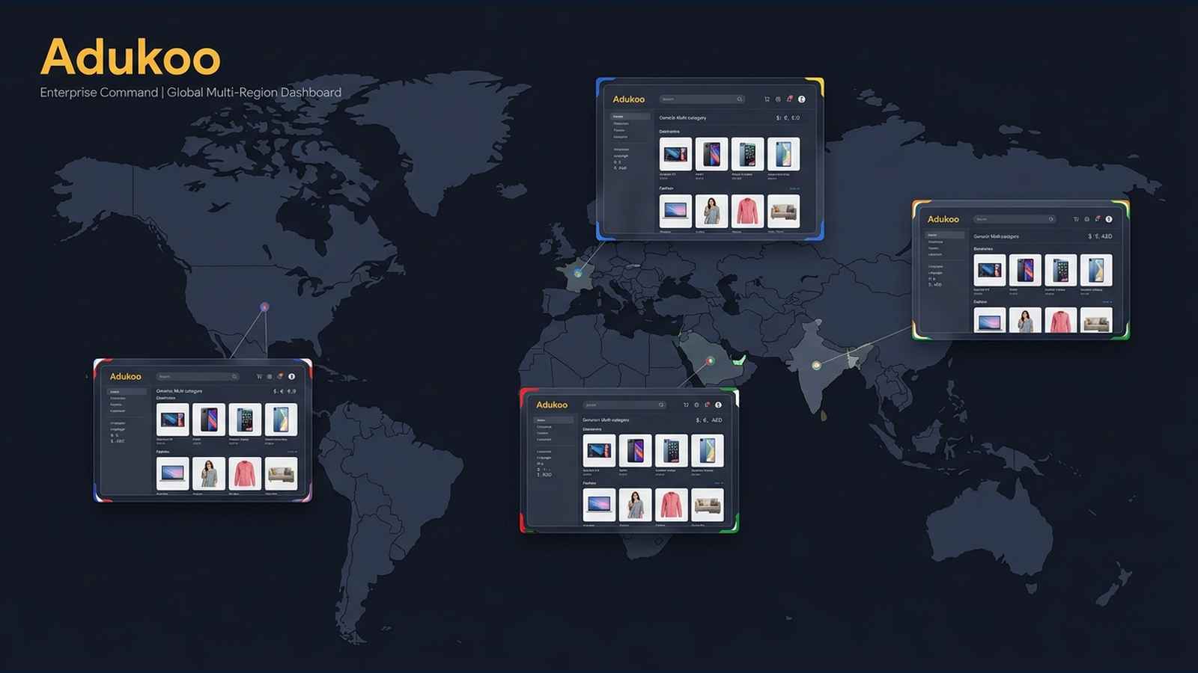
Task: Select the highlighted first sidebar item, Americas window
Action: (127, 392)
